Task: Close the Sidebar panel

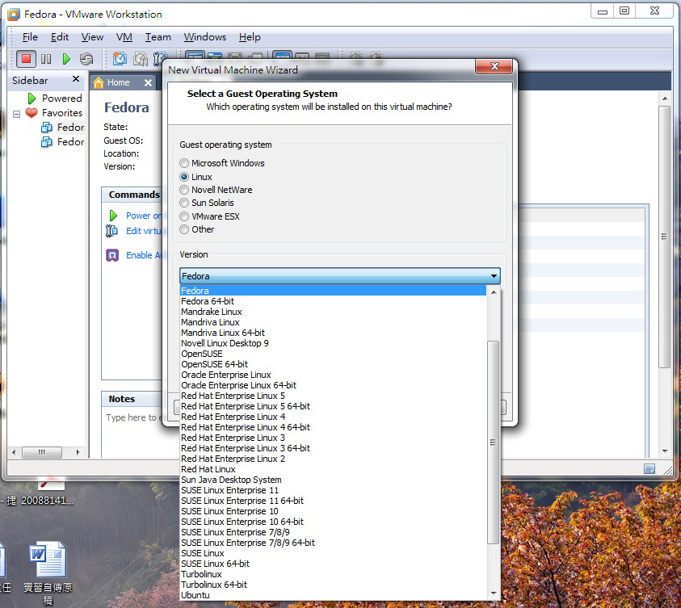Action: [76, 79]
